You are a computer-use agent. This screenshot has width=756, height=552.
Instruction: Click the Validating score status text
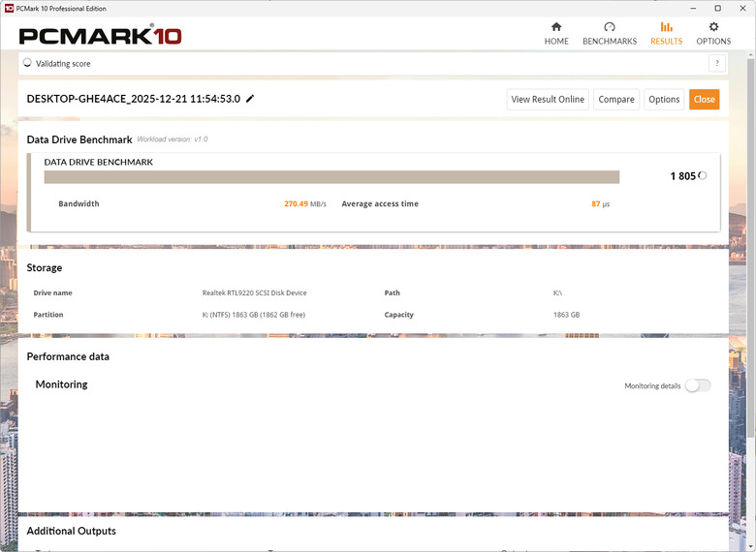pyautogui.click(x=63, y=64)
